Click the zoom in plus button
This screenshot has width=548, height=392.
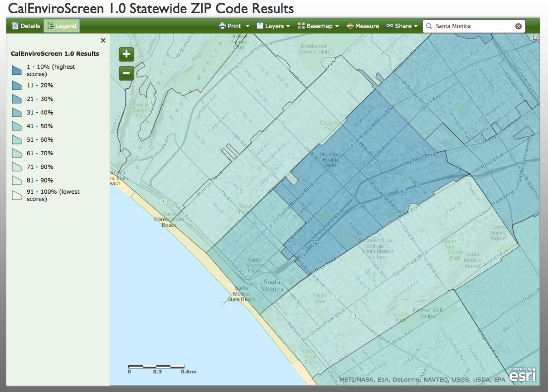126,54
